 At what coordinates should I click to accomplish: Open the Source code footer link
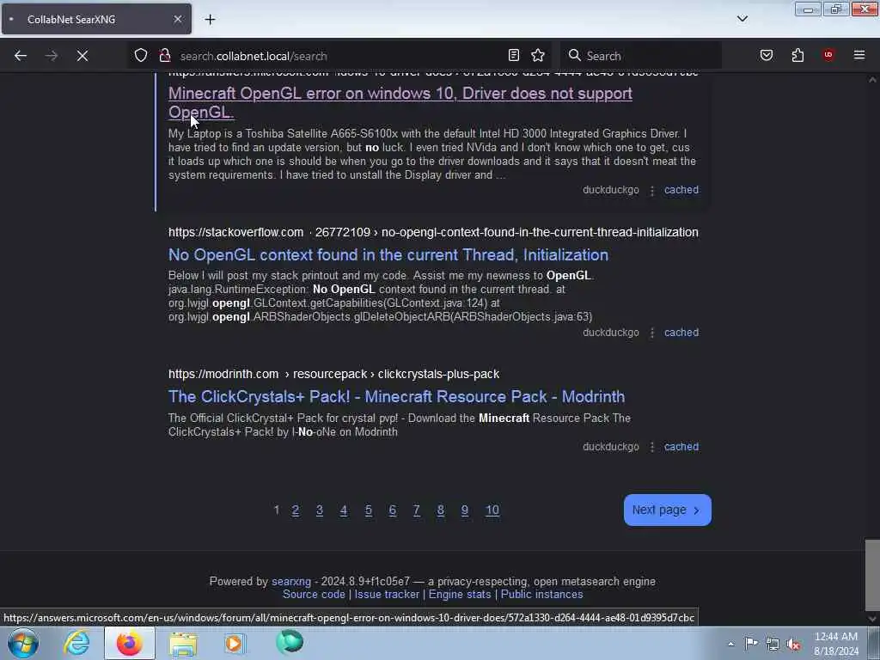coord(314,595)
